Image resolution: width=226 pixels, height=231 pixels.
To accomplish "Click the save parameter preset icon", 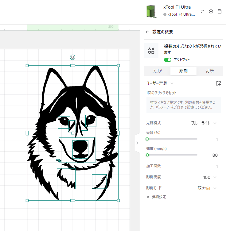I will (218, 83).
